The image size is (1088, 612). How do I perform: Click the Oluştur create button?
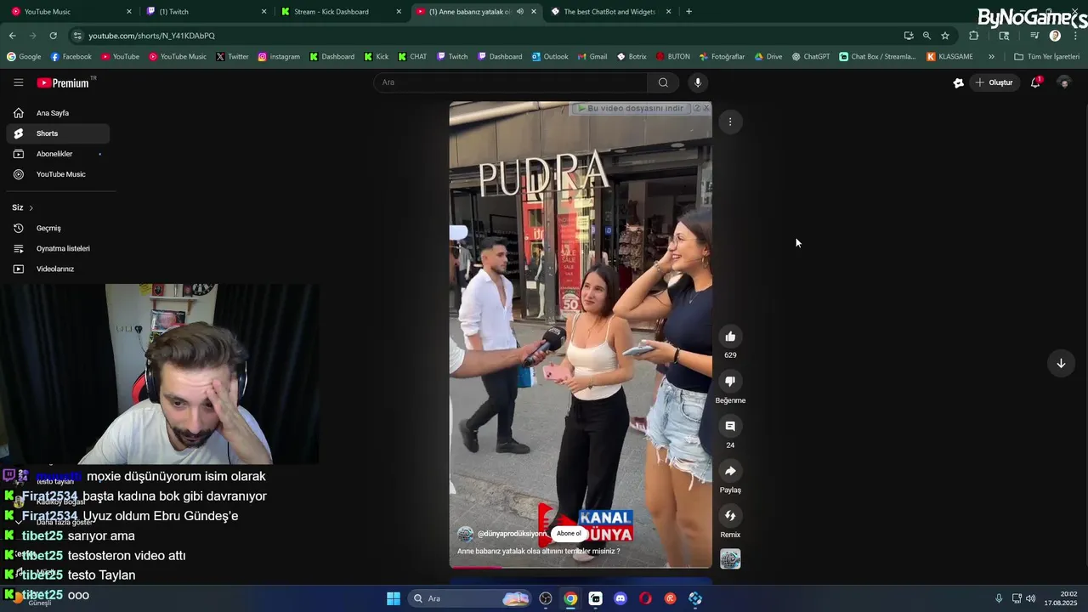pyautogui.click(x=994, y=82)
